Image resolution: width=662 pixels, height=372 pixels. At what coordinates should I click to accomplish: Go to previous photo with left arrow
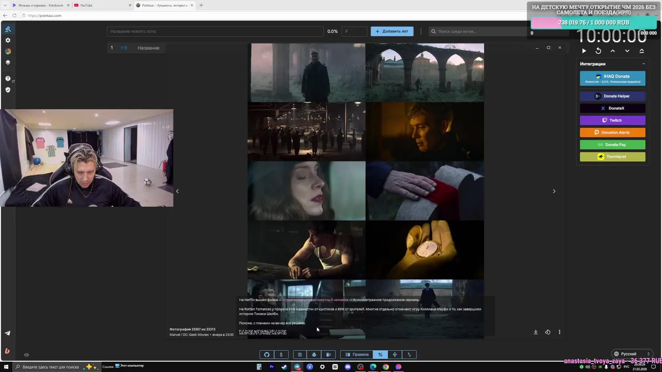177,191
